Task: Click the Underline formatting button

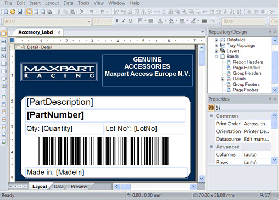Action: [x=130, y=21]
